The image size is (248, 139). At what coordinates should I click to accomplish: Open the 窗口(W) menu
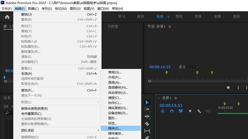click(x=103, y=8)
